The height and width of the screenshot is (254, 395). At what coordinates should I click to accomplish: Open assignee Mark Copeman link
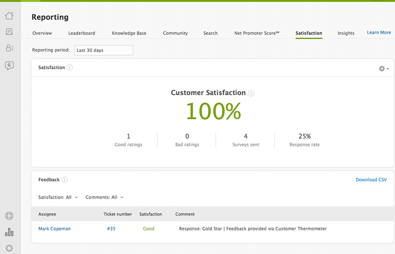tap(54, 229)
